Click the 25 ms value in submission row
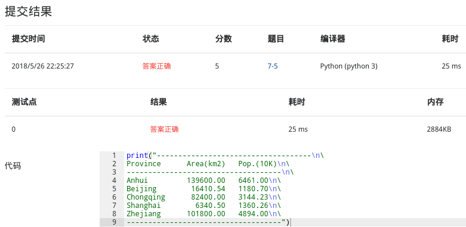The width and height of the screenshot is (466, 227). 451,66
